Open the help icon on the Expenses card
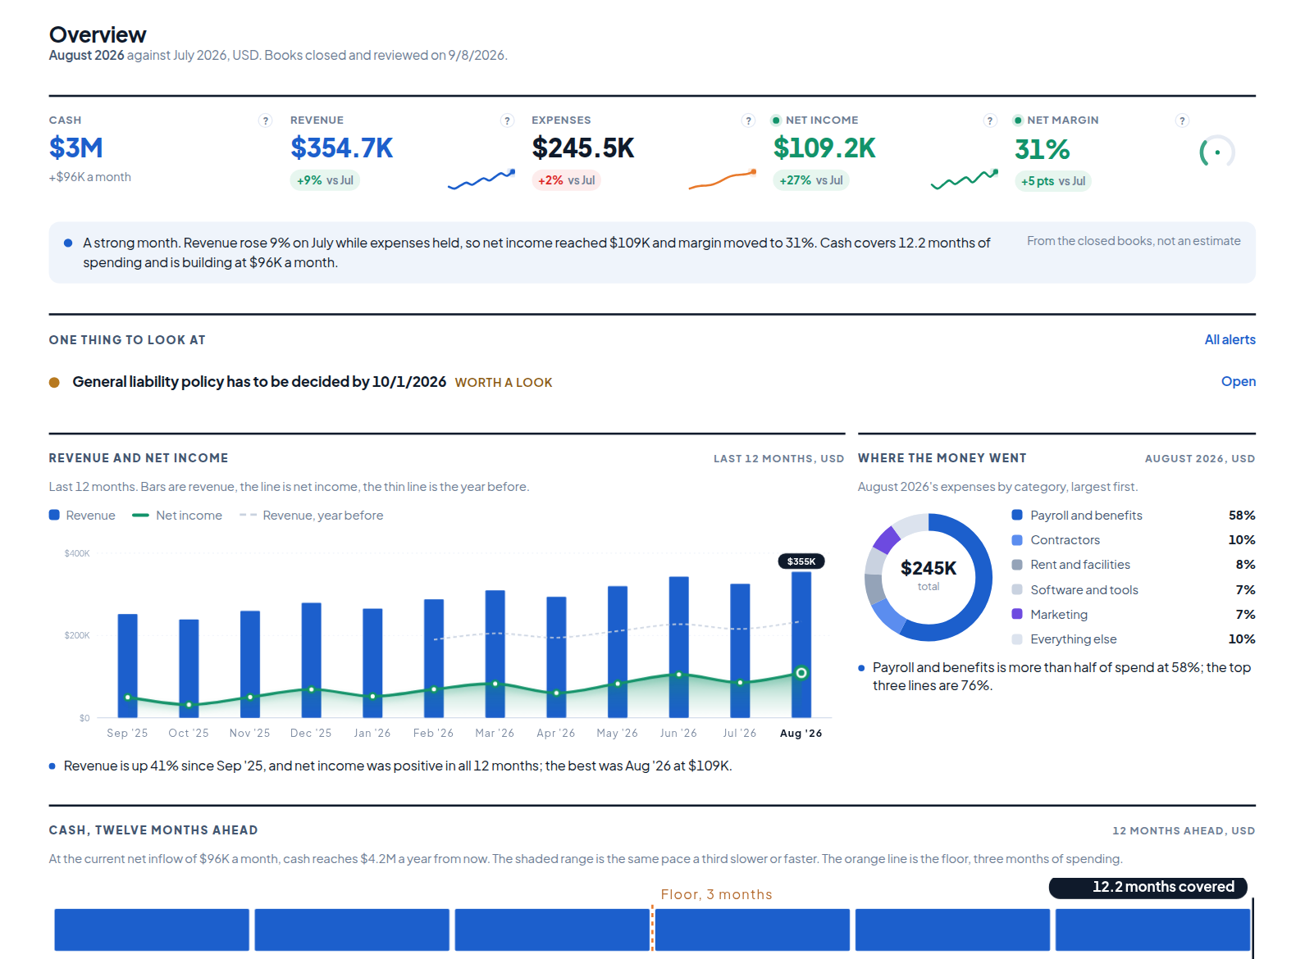Screen dimensions: 1305x959 point(748,120)
